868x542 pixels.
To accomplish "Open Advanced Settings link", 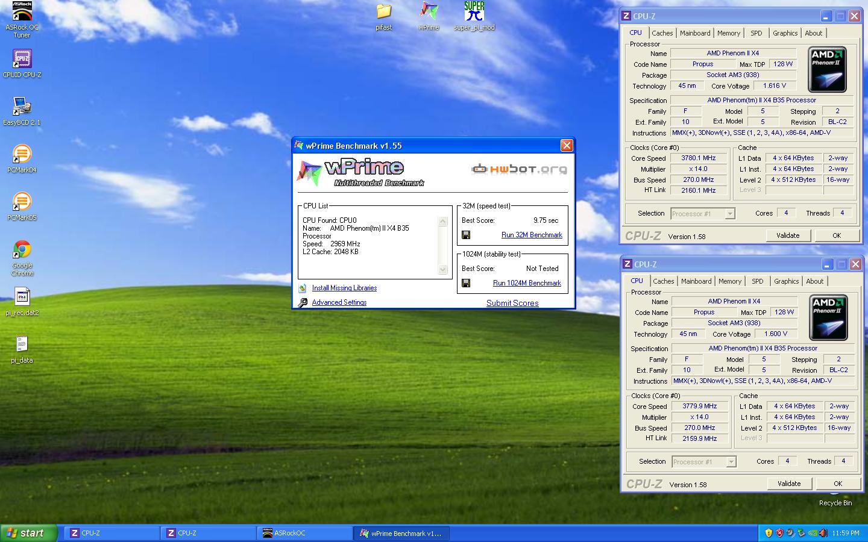I will pos(339,302).
